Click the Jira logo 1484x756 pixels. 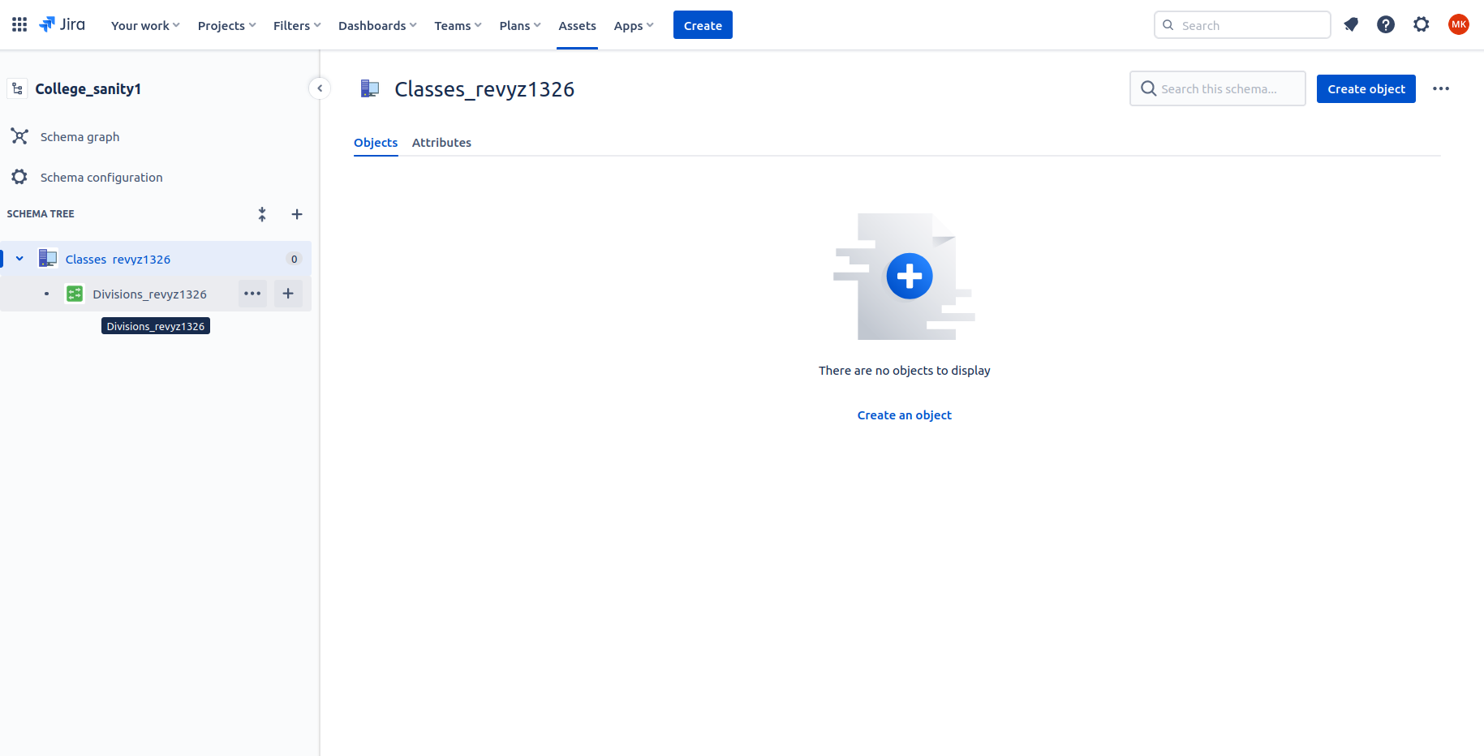click(x=62, y=25)
